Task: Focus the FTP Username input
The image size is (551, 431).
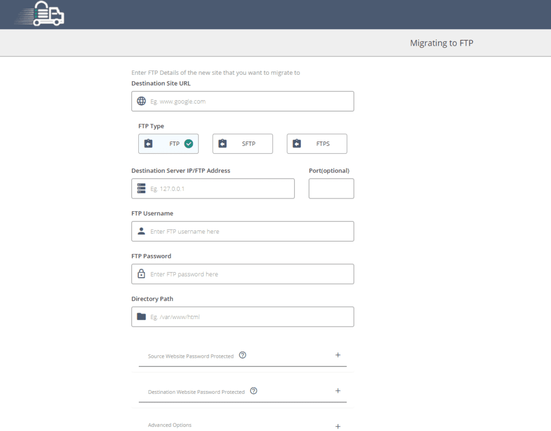Action: coord(243,231)
